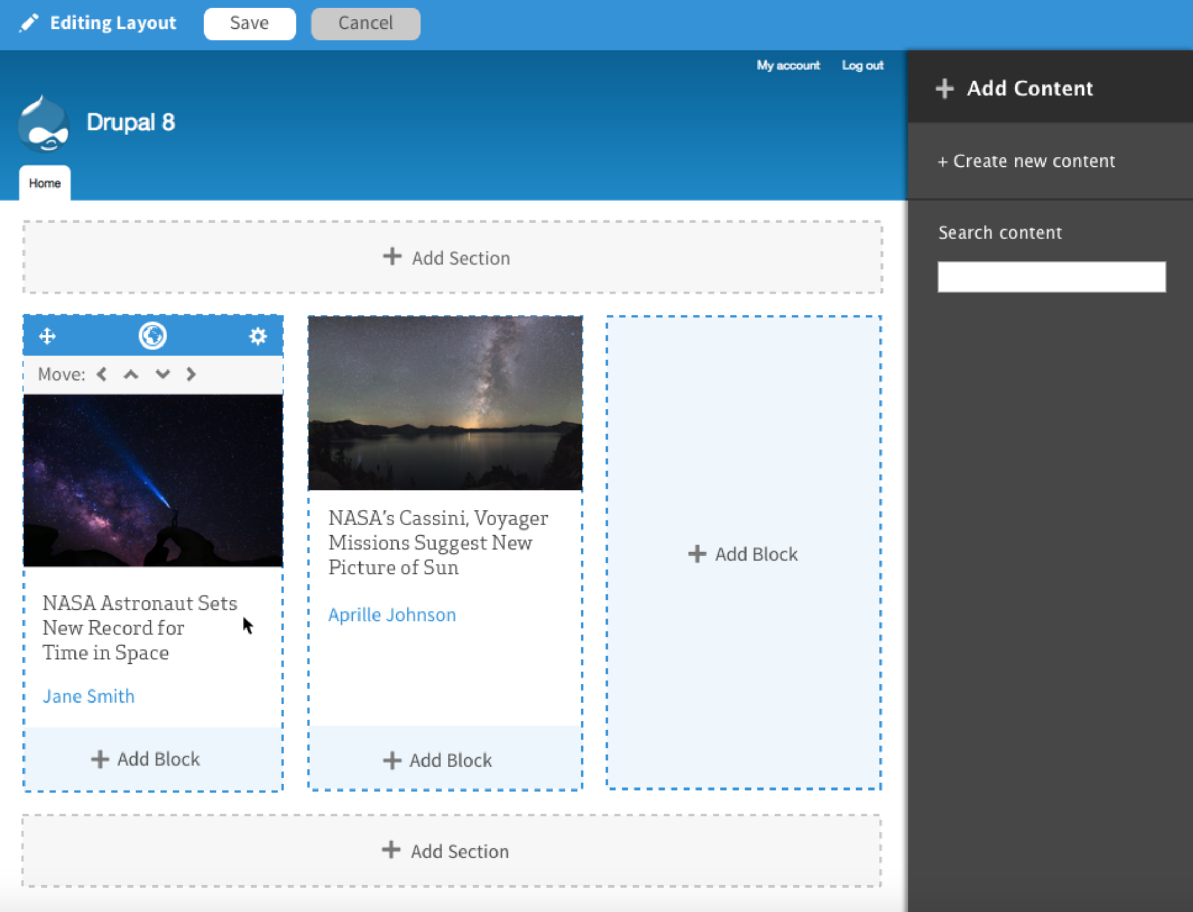Viewport: 1193px width, 912px height.
Task: Click the move-block crosshair icon
Action: (47, 336)
